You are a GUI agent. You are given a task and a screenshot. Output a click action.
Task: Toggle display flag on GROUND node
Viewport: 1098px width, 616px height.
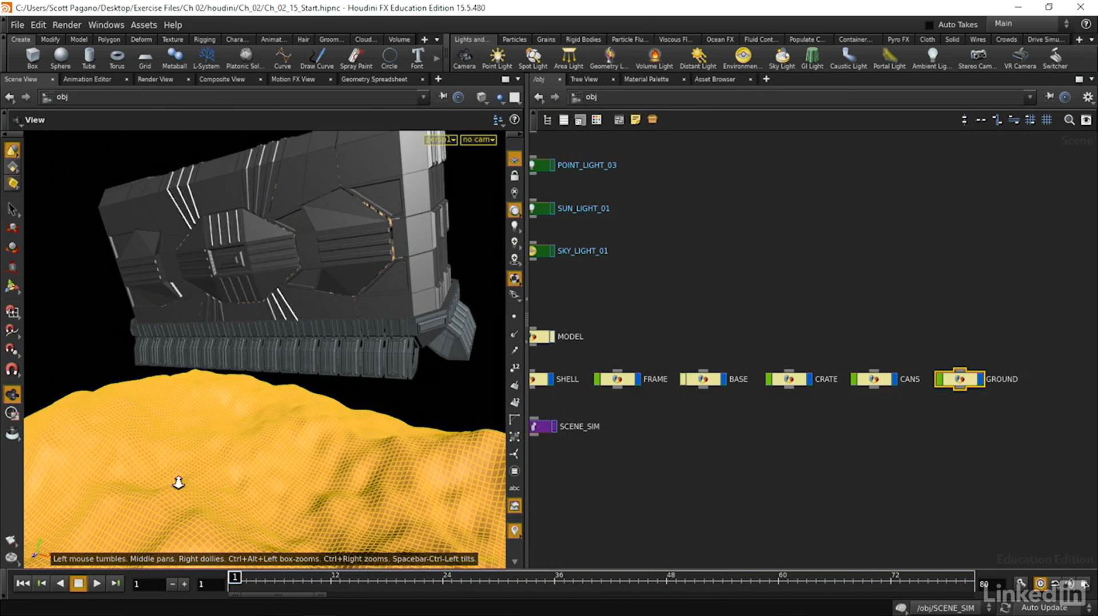point(981,379)
